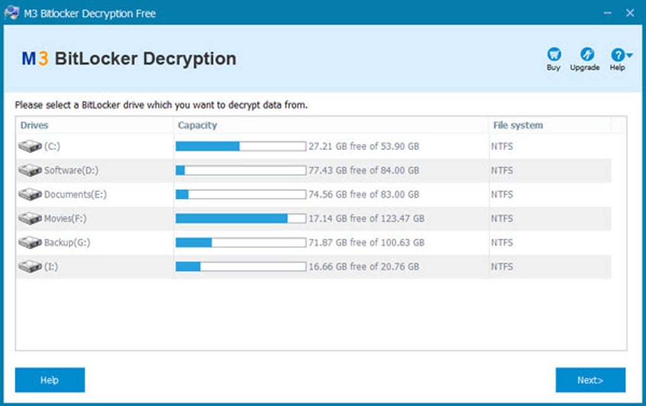Click the Buy cart icon

pyautogui.click(x=554, y=54)
